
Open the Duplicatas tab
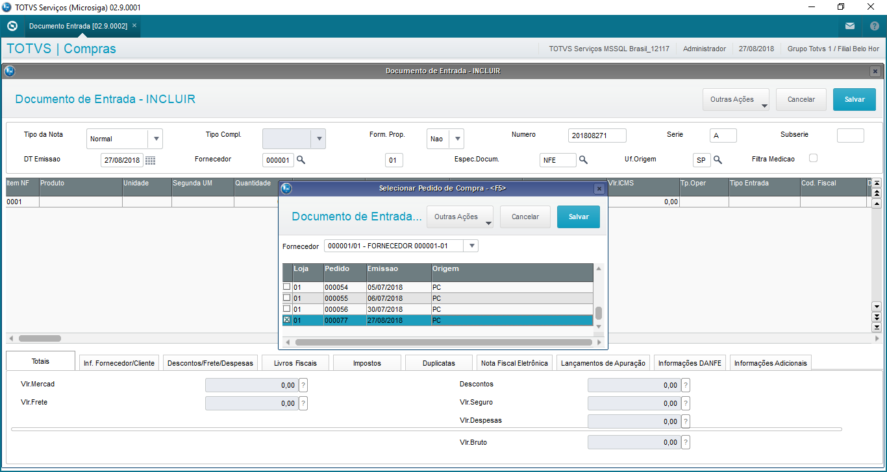coord(439,363)
